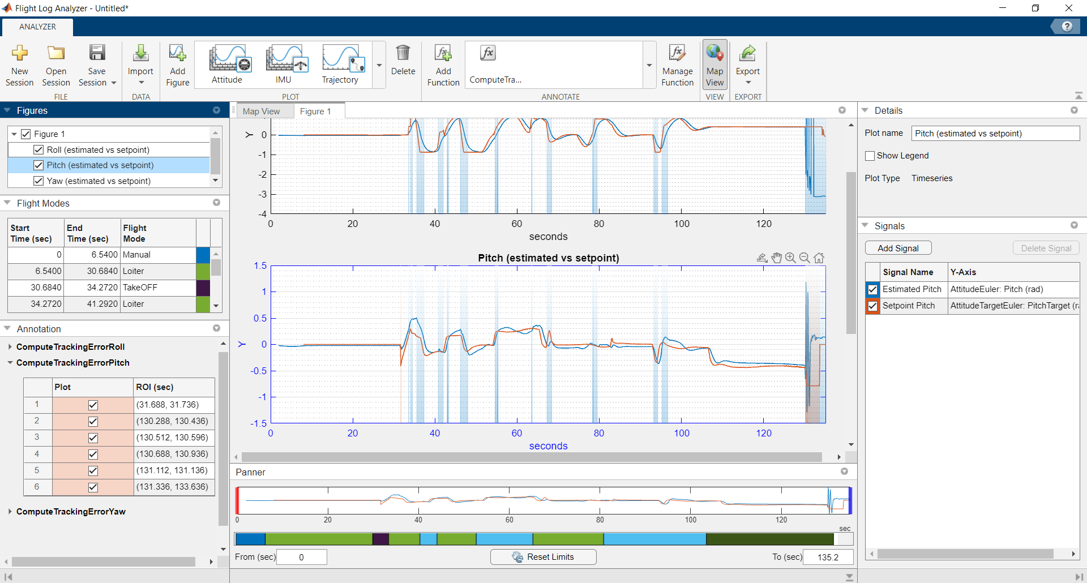1087x583 pixels.
Task: Switch to the Map View tab
Action: click(261, 112)
